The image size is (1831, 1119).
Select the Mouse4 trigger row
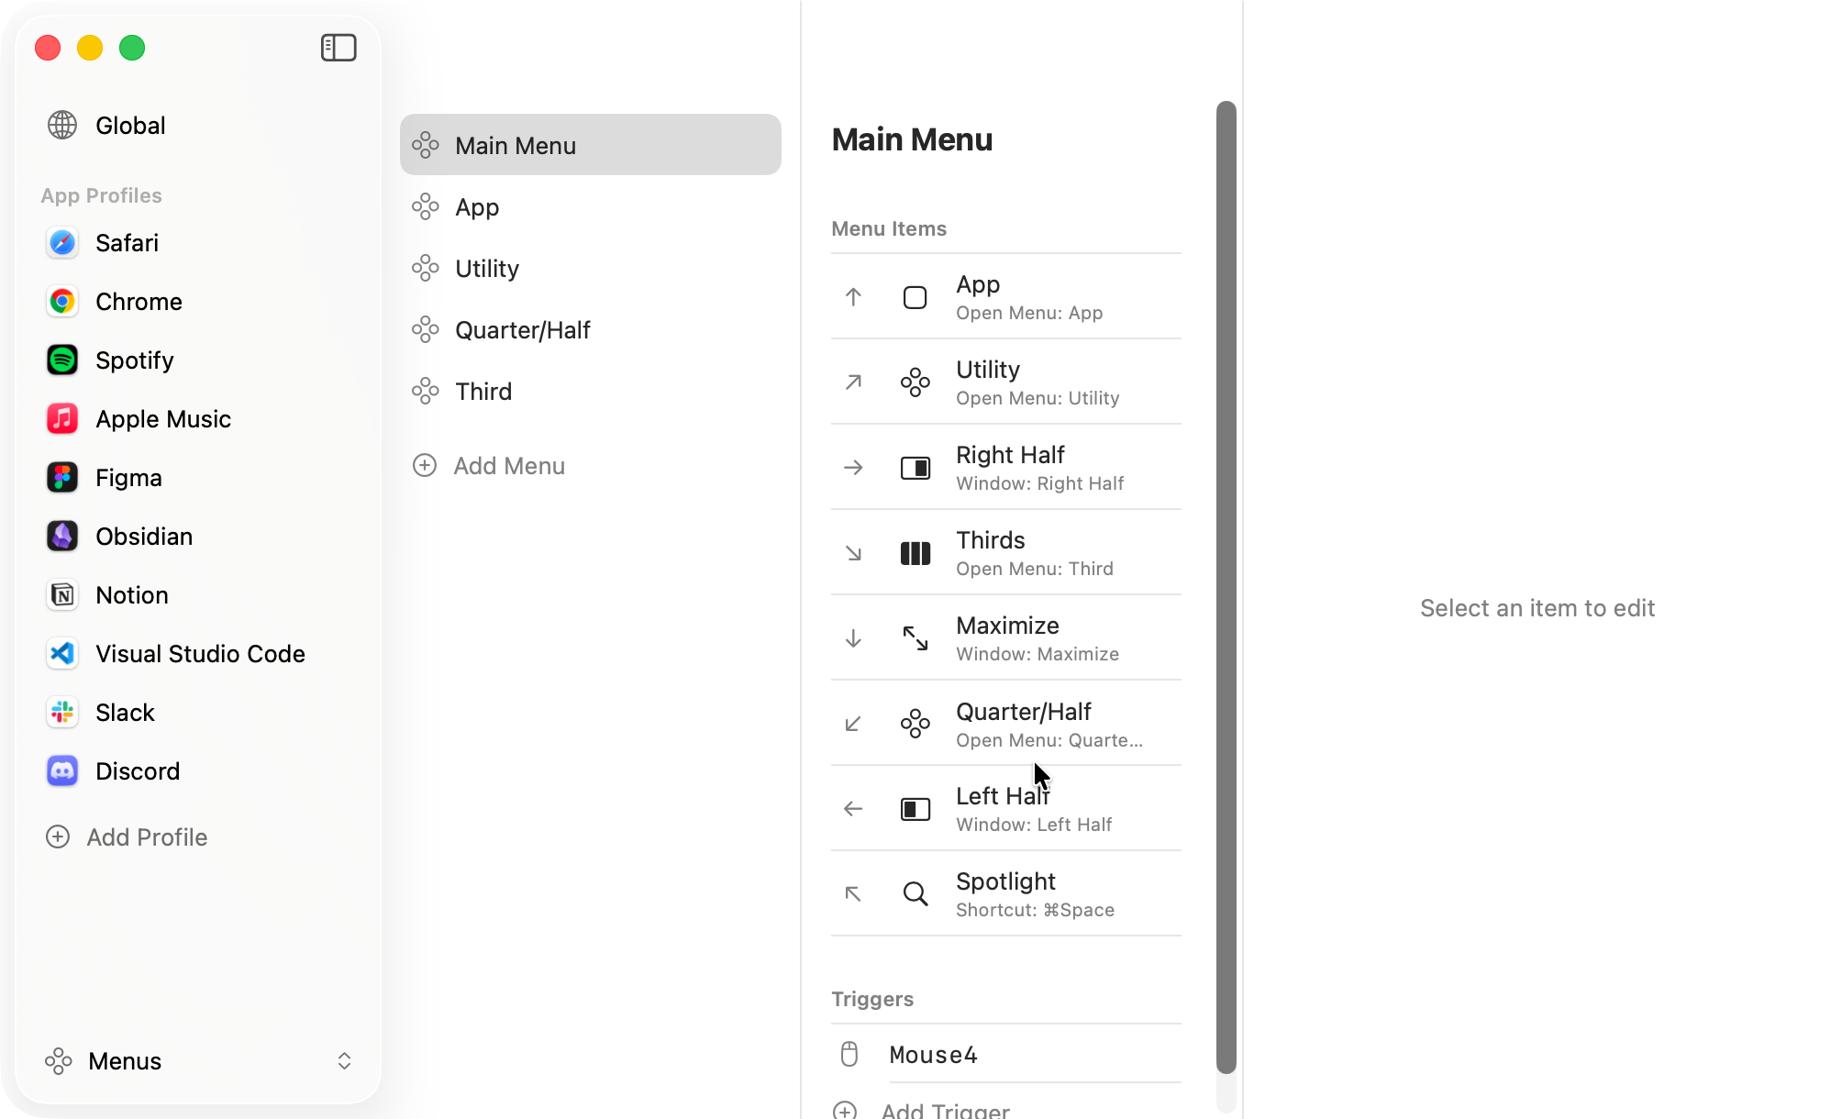pyautogui.click(x=933, y=1055)
